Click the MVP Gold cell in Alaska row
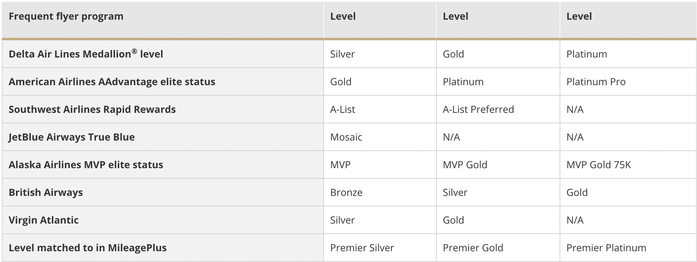Image resolution: width=697 pixels, height=262 pixels. [x=498, y=165]
